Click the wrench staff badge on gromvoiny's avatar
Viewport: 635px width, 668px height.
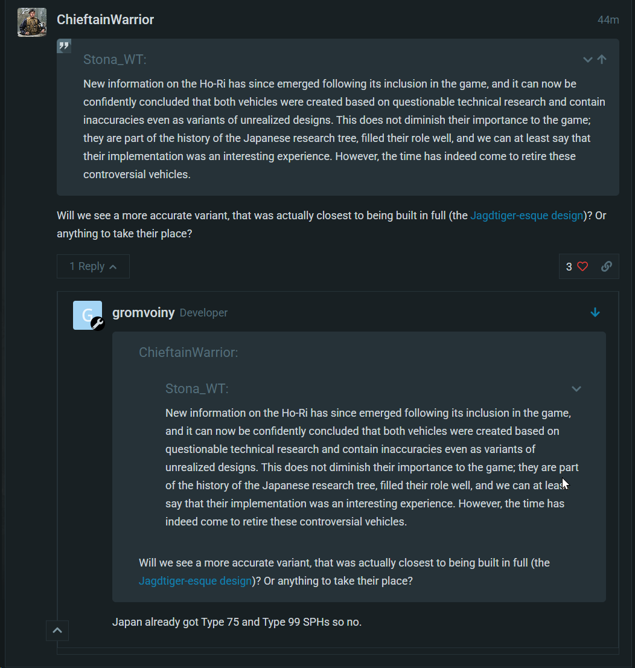pyautogui.click(x=98, y=324)
